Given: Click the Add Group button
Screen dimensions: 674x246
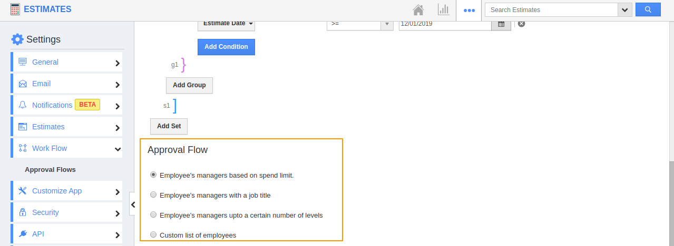Looking at the screenshot, I should (x=189, y=85).
